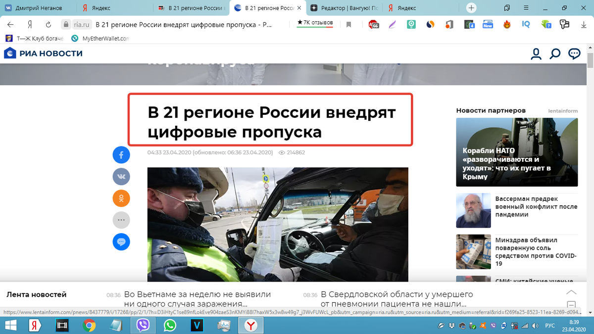Click the РИА НОВОСТИ logo
The height and width of the screenshot is (334, 594).
click(43, 53)
